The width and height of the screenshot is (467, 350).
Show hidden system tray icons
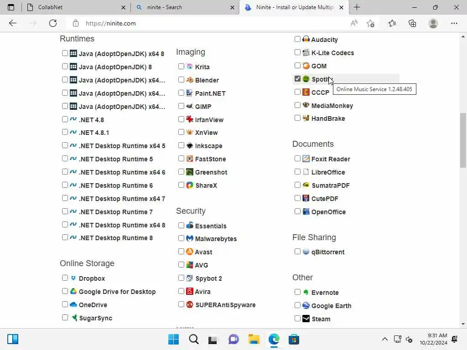point(385,339)
